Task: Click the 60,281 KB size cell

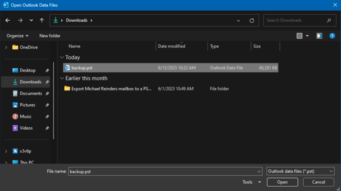Action: pos(268,68)
